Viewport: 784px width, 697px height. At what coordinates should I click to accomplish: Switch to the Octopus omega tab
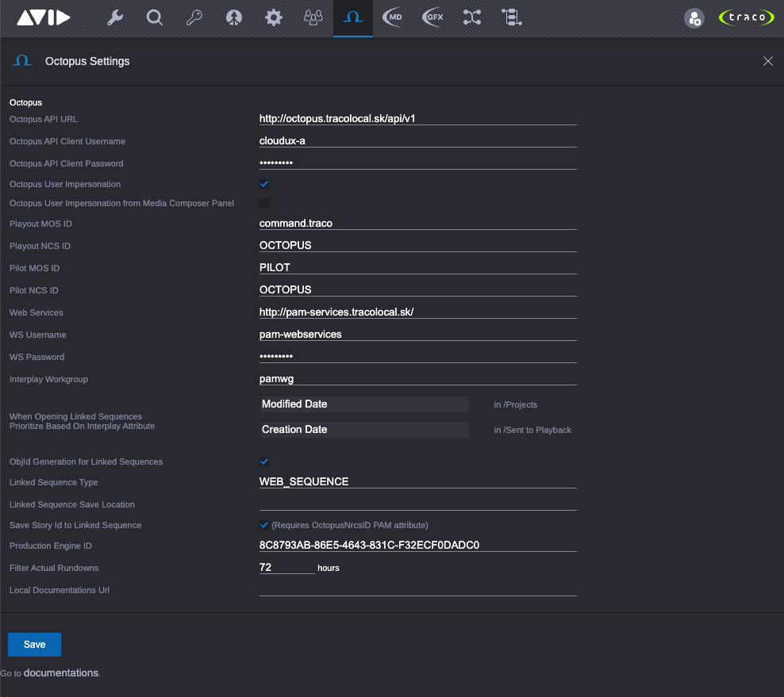(352, 17)
